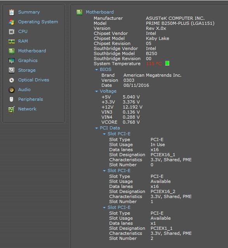Click the slot designation PCIEX16_1
Screen dimensions: 228x248
(x=163, y=155)
